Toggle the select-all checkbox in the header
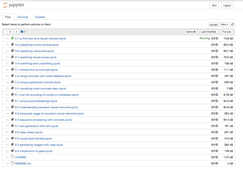The height and width of the screenshot is (190, 243). coord(7,32)
